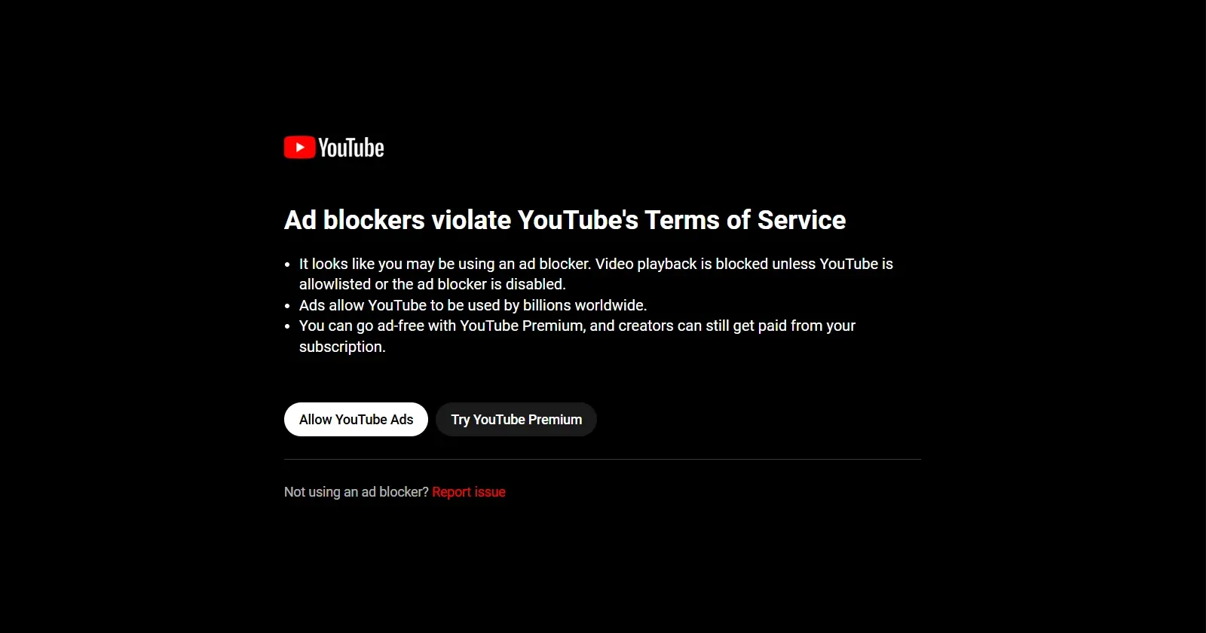Image resolution: width=1206 pixels, height=633 pixels.
Task: Click the Allow YouTube Ads button
Action: coord(356,420)
